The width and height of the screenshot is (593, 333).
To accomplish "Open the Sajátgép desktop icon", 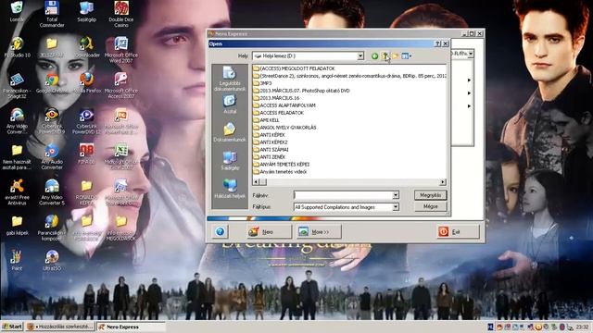I will tap(86, 11).
